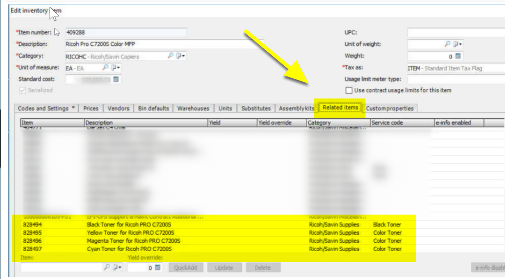The image size is (505, 279).
Task: Click 'Black Toner for Ricoh PRO C7200S' description
Action: (129, 225)
